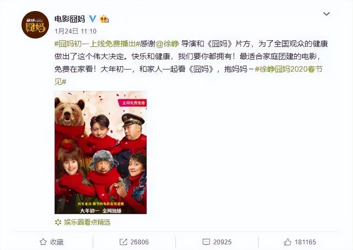Click the comment bubble icon
353x250 pixels.
206,242
